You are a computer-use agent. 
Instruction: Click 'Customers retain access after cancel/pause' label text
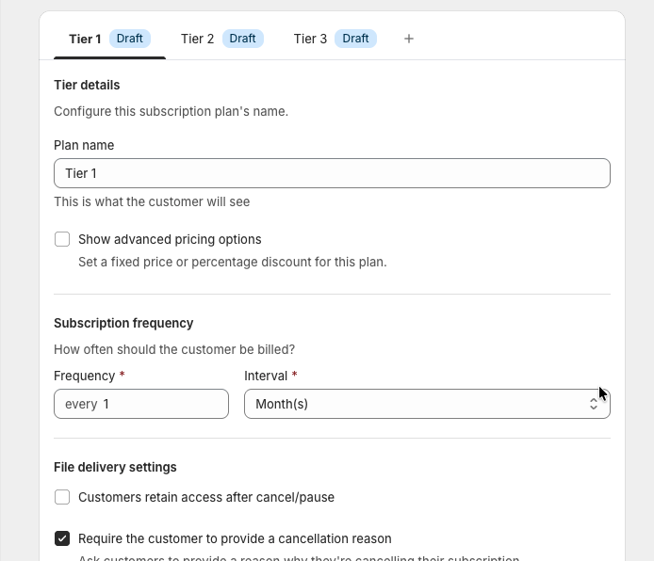(206, 497)
